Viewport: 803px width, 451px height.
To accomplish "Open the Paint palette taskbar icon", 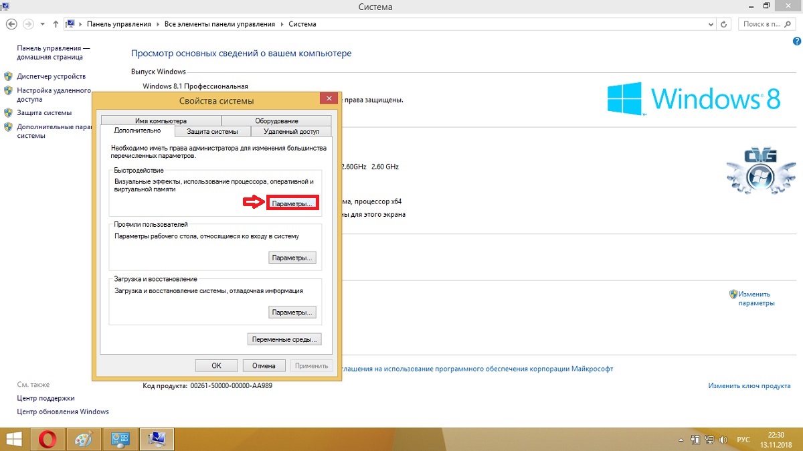I will point(84,439).
